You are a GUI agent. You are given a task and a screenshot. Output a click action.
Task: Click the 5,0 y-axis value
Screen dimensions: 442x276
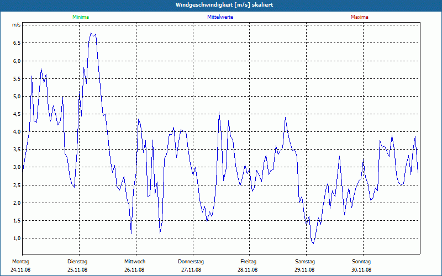[x=17, y=96]
